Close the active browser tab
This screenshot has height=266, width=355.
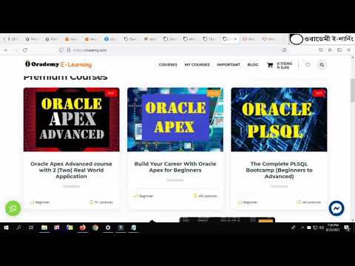click(235, 39)
